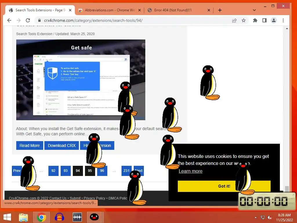The image size is (297, 223).
Task: Click the 00:00:00 timer widget display
Action: point(263,201)
